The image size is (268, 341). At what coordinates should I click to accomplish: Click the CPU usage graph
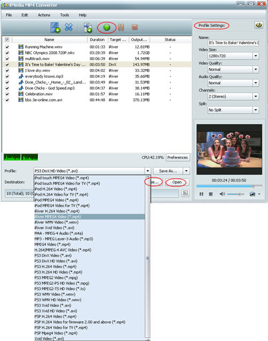tap(21, 157)
